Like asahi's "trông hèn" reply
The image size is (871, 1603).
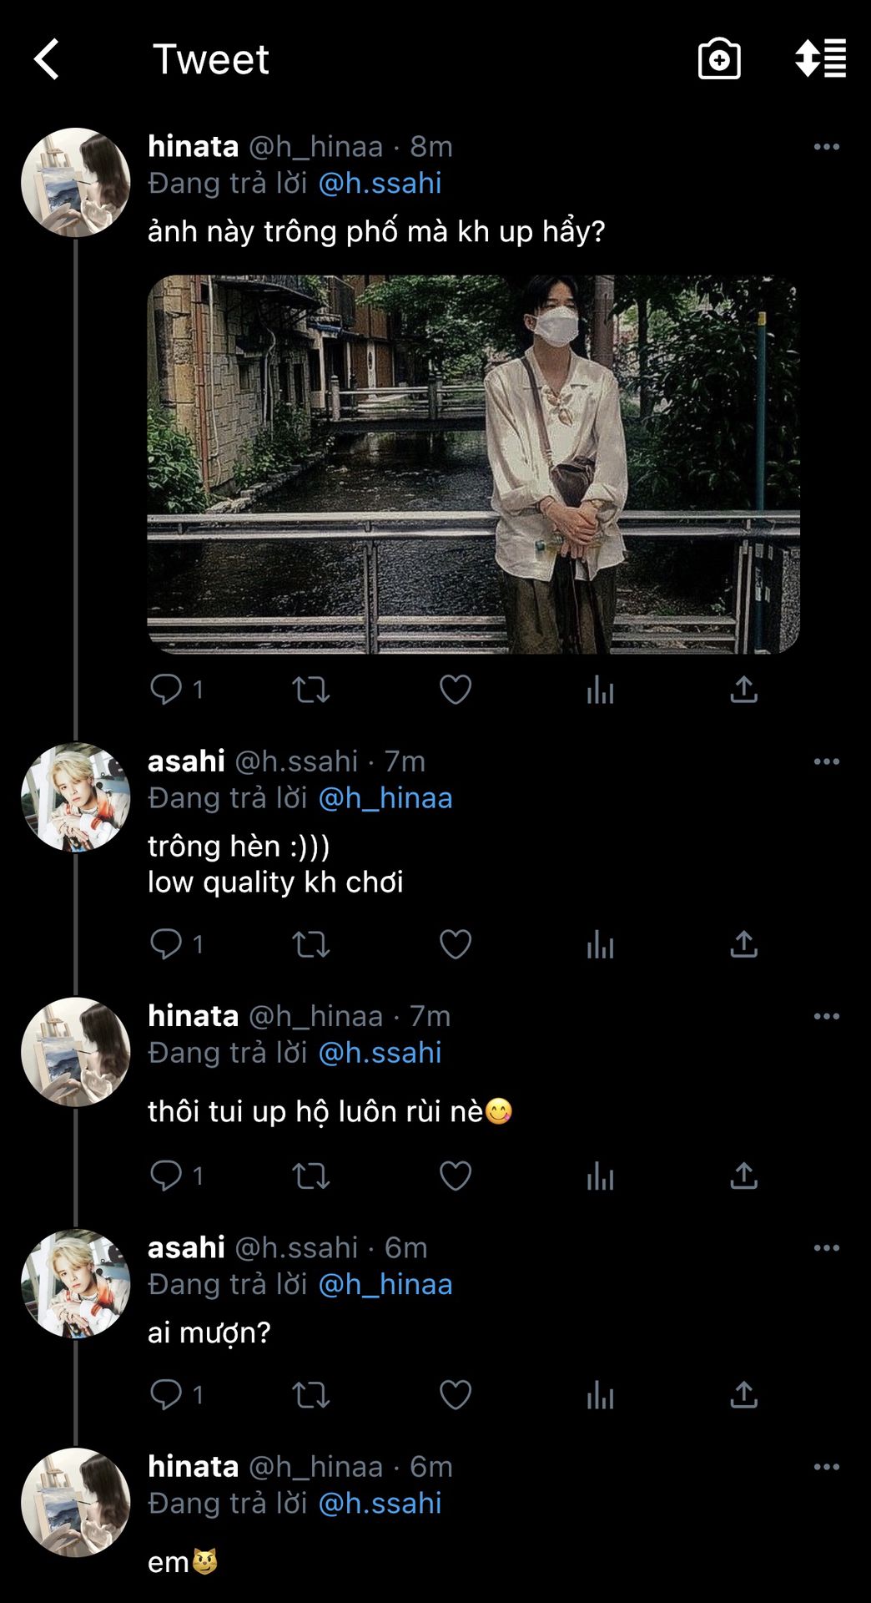click(x=456, y=944)
